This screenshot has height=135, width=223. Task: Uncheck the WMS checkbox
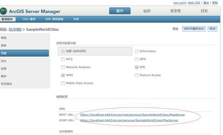pyautogui.click(x=63, y=75)
